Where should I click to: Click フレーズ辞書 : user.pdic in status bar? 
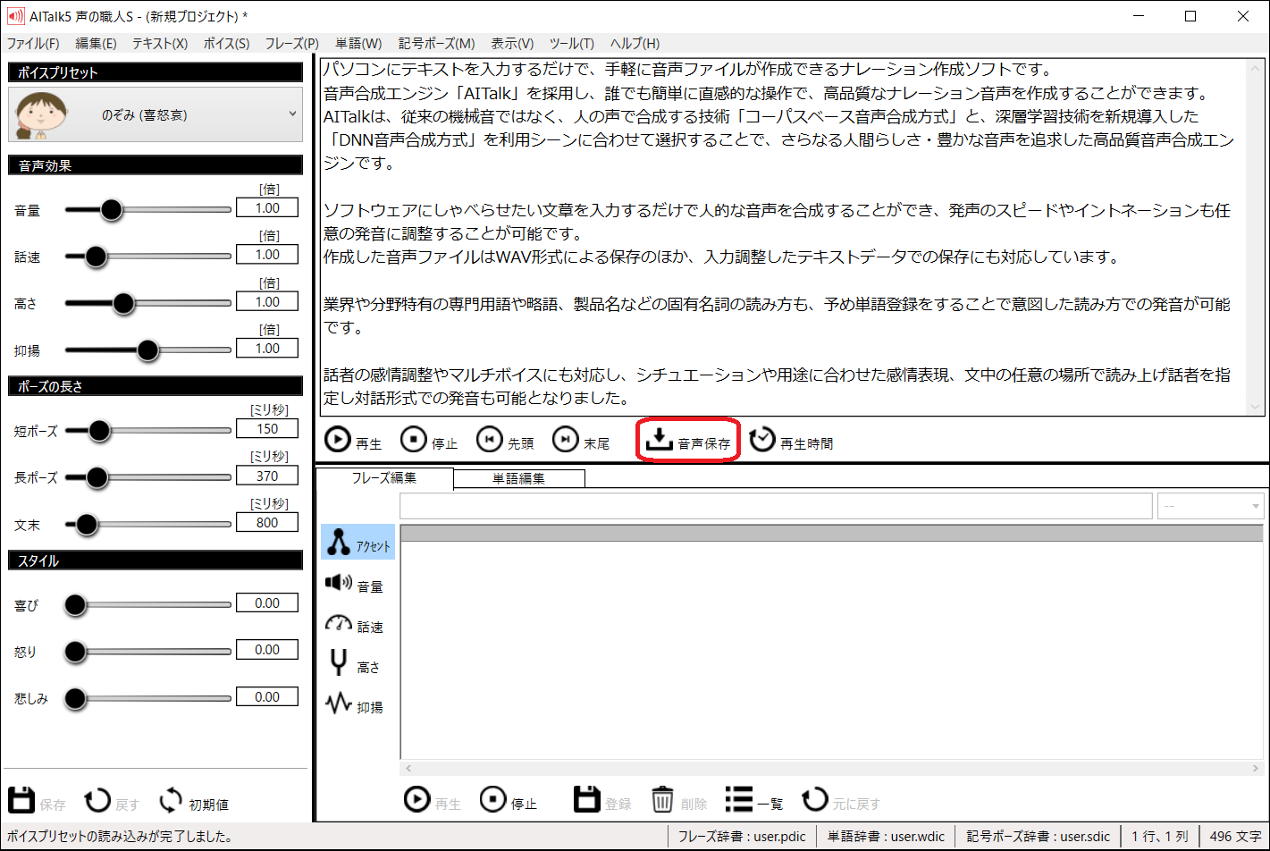coord(742,837)
